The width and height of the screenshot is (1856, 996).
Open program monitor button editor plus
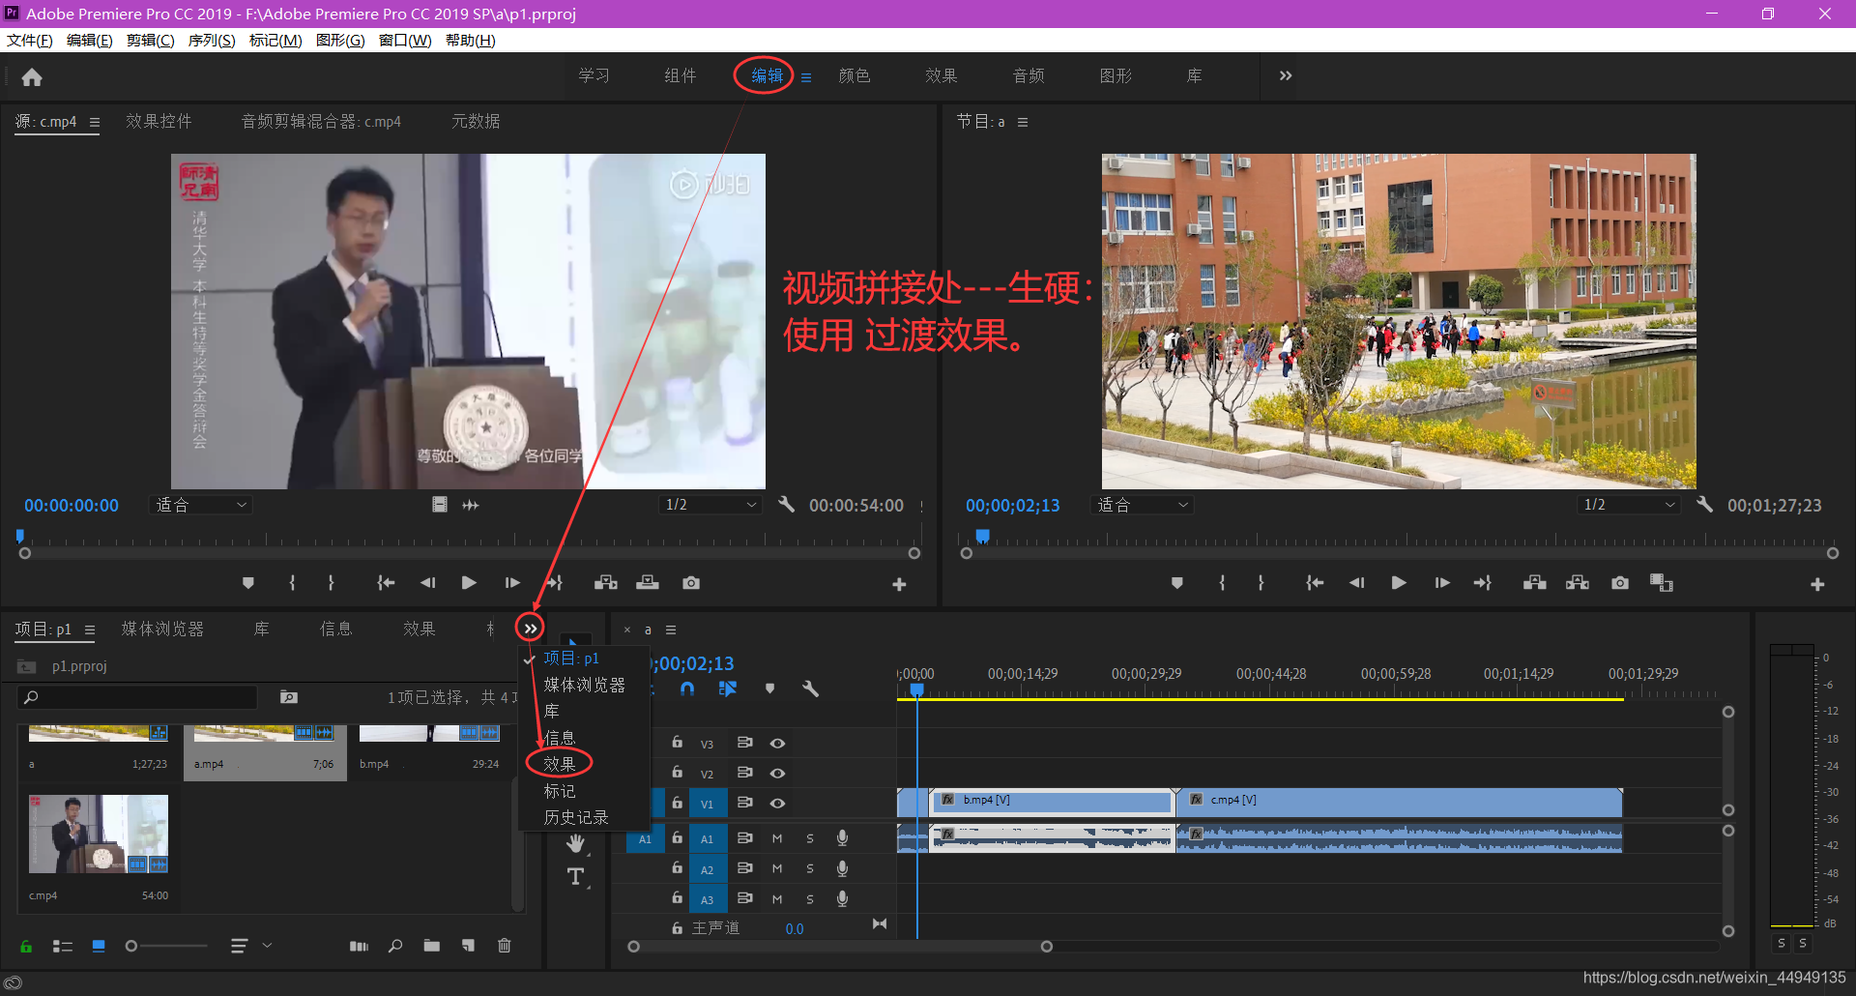pyautogui.click(x=1817, y=584)
